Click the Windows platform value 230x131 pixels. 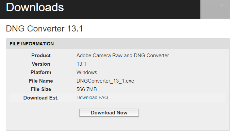(87, 72)
